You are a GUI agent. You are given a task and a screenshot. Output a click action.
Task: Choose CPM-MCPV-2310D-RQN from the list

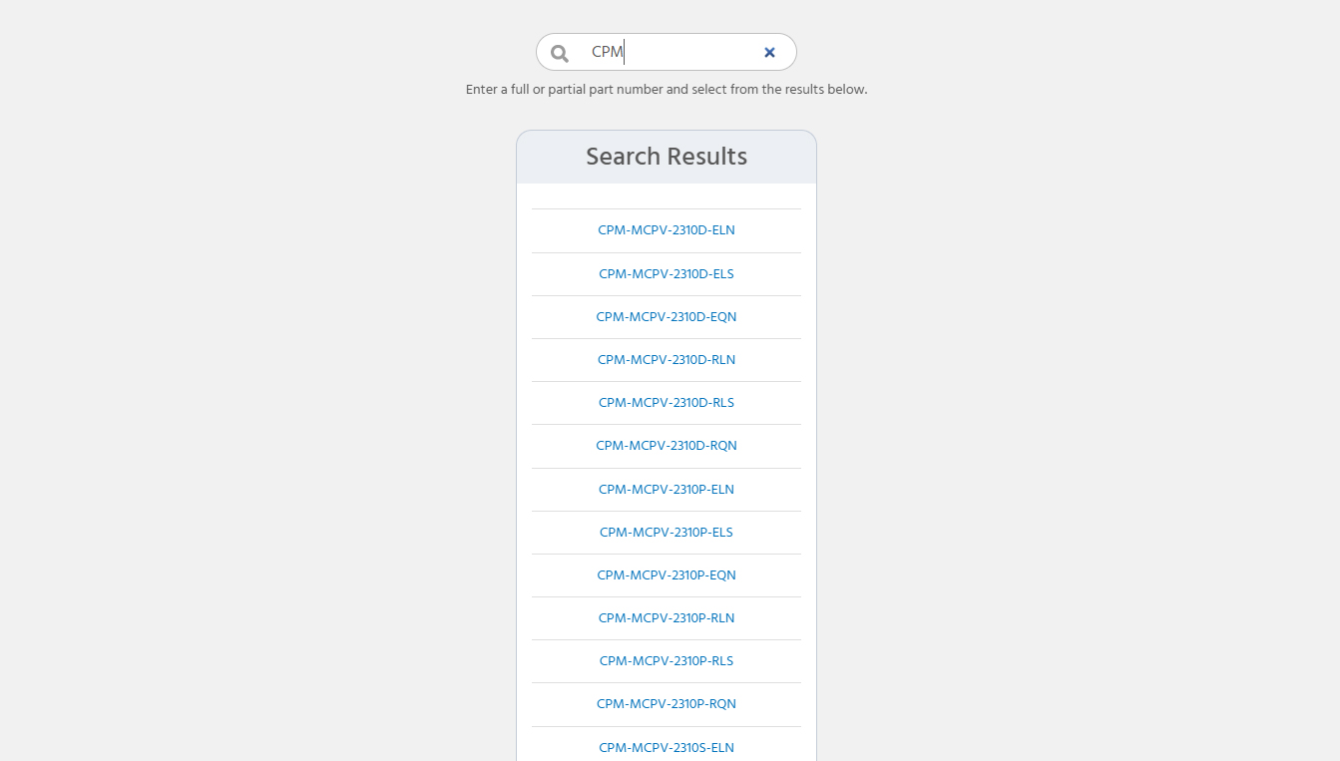pos(666,445)
